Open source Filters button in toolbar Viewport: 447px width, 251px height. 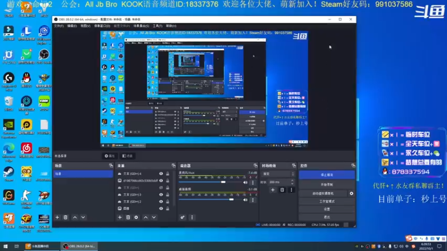point(127,156)
